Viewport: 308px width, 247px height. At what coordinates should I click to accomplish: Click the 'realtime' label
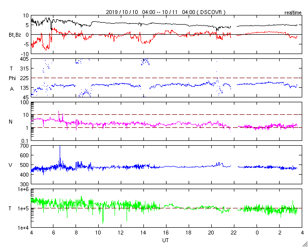coord(293,13)
